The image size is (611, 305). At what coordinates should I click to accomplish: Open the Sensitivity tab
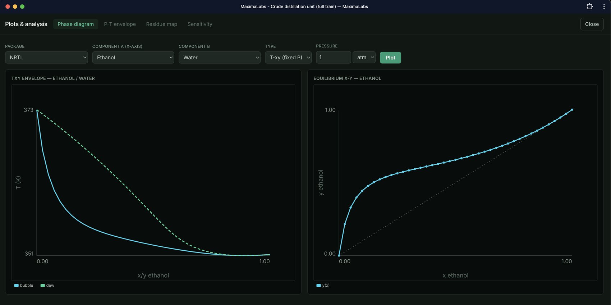pos(200,24)
